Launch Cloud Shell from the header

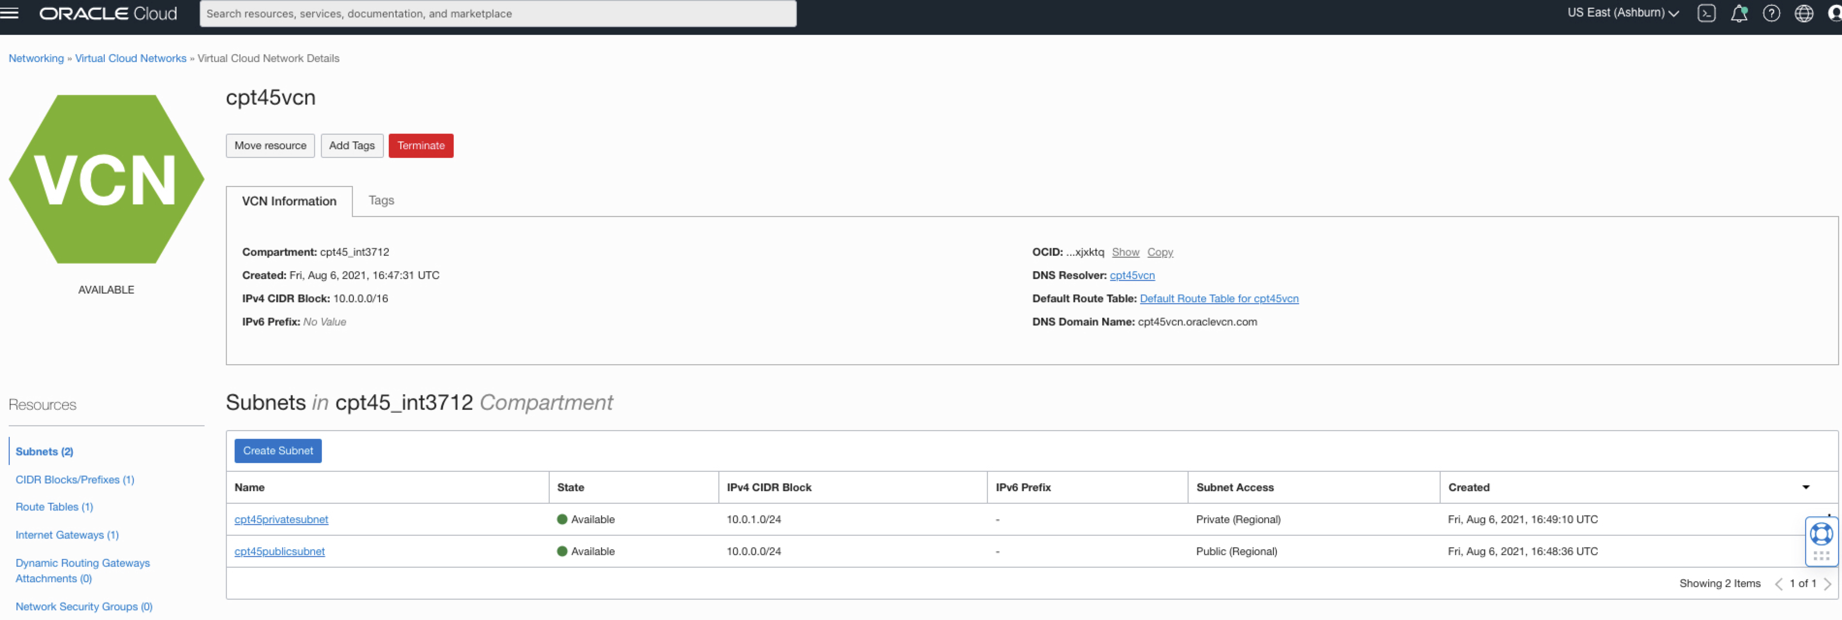[1706, 13]
